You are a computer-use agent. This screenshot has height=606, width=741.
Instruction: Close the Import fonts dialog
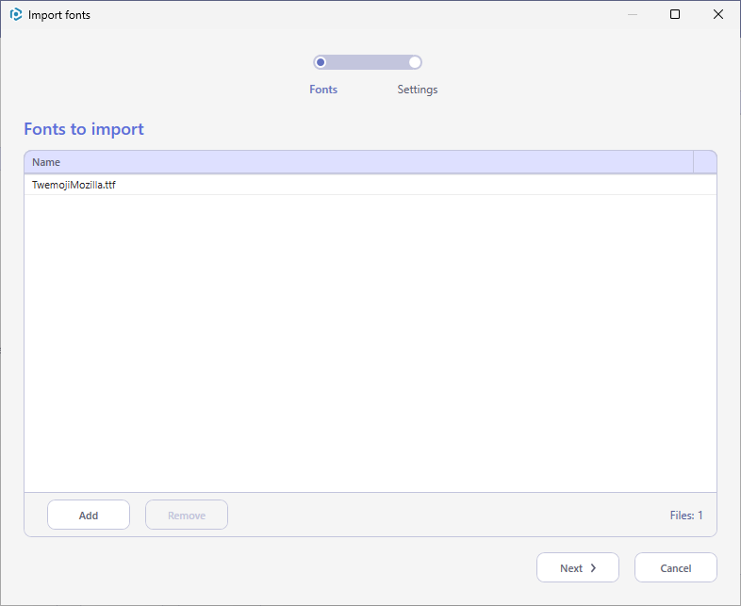coord(717,14)
